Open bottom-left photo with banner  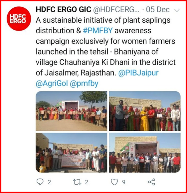tap(72, 153)
